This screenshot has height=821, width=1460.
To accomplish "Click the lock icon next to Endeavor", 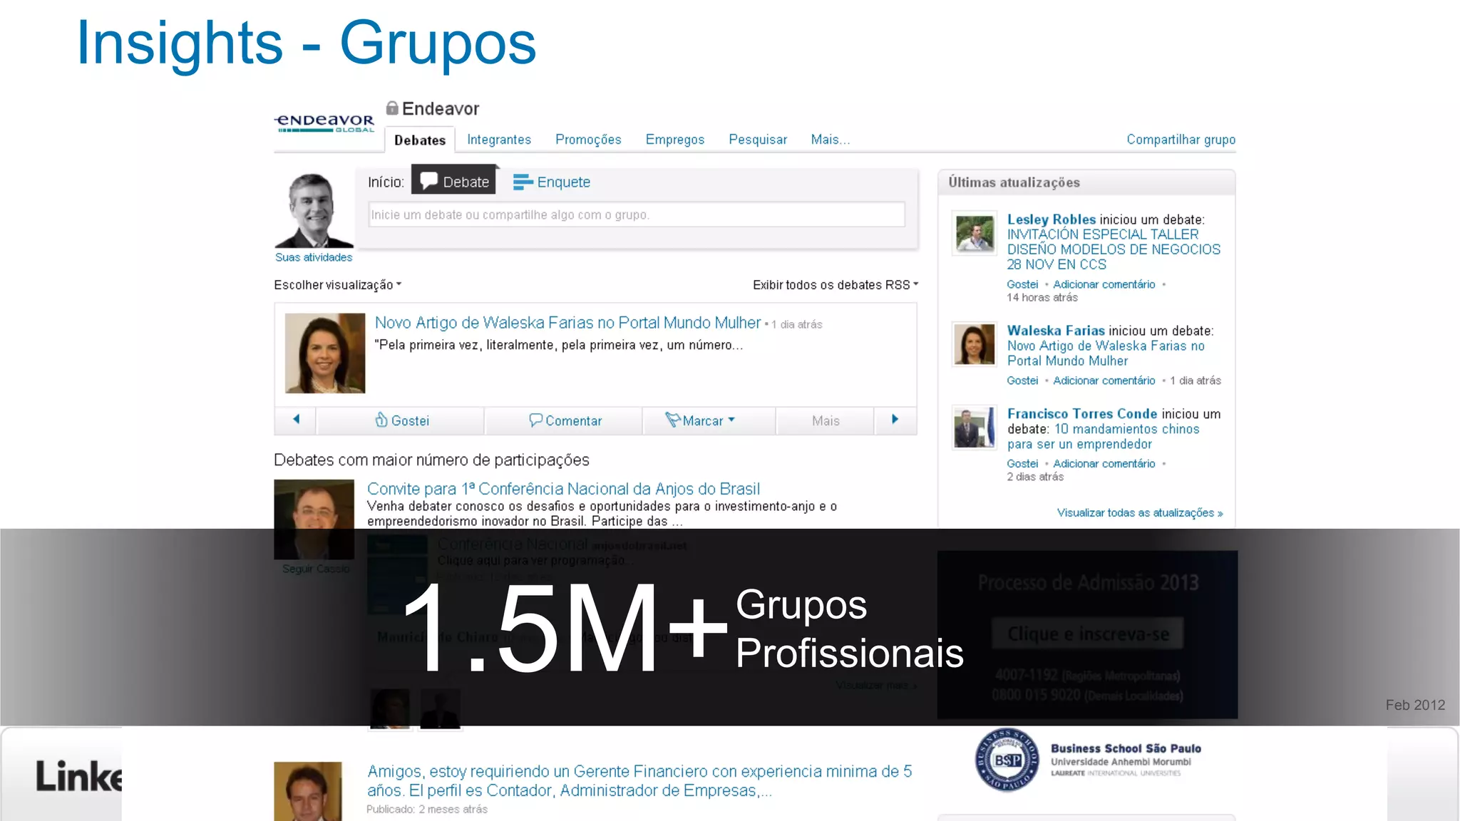I will (x=392, y=108).
